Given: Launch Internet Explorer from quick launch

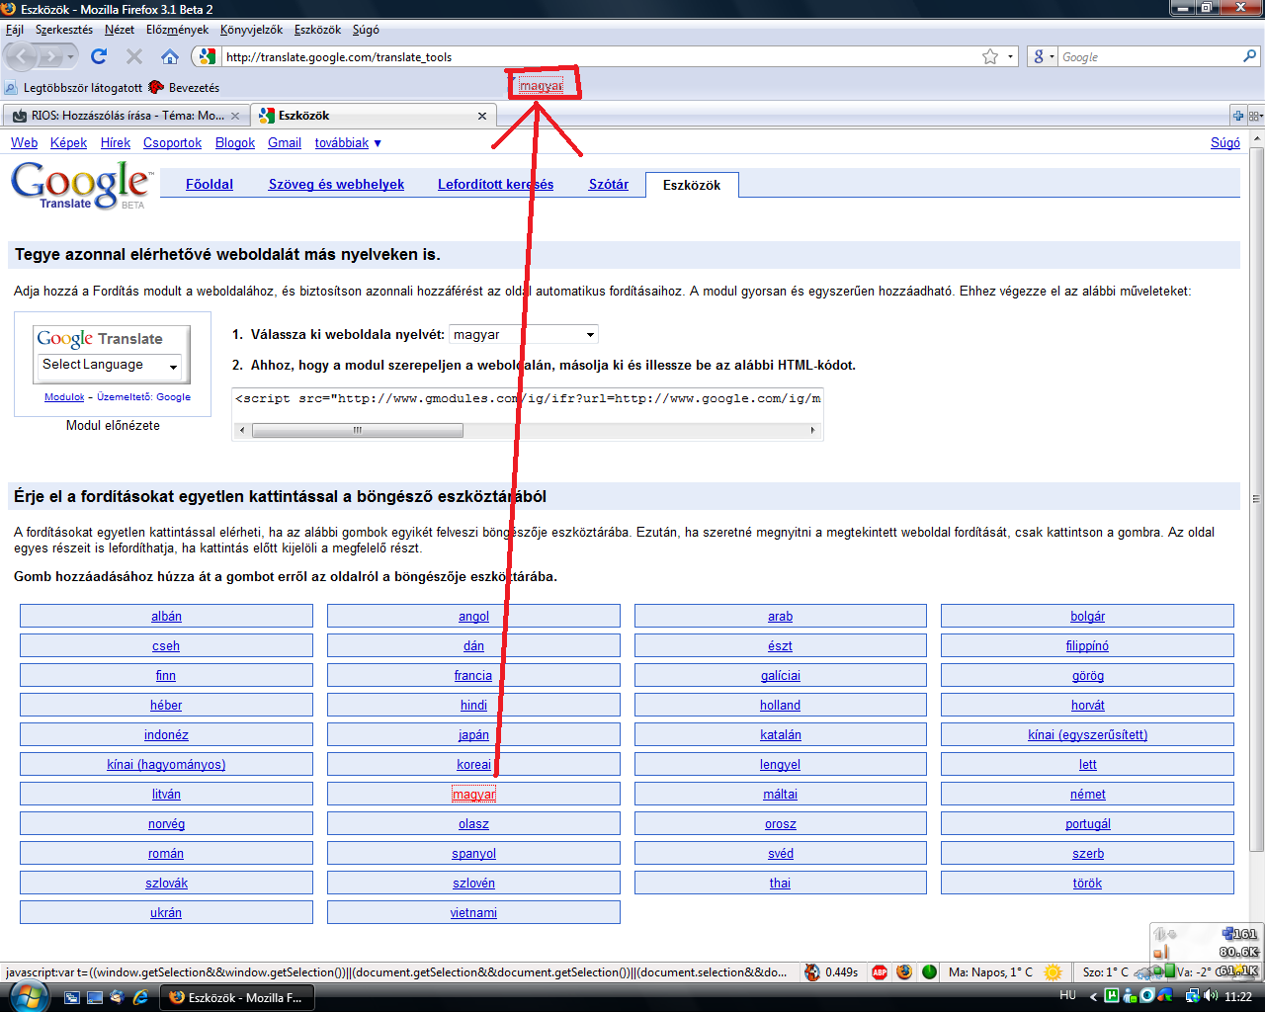Looking at the screenshot, I should tap(140, 997).
